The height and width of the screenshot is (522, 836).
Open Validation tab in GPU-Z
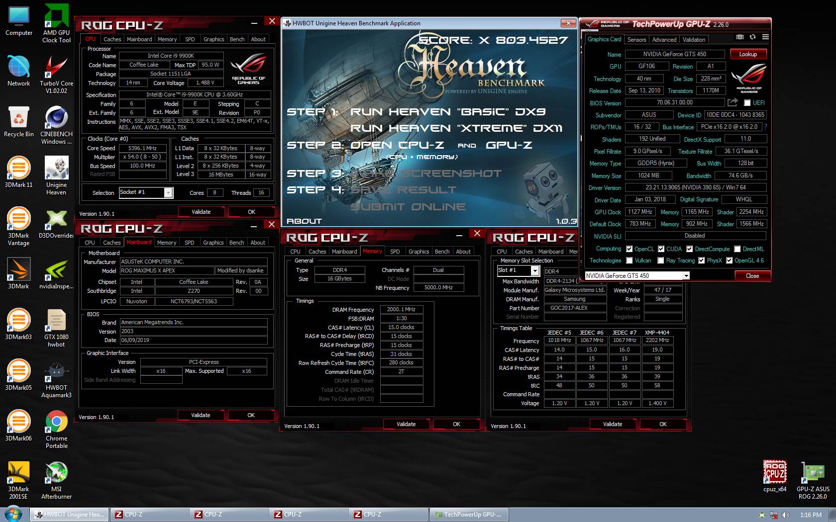click(x=694, y=40)
